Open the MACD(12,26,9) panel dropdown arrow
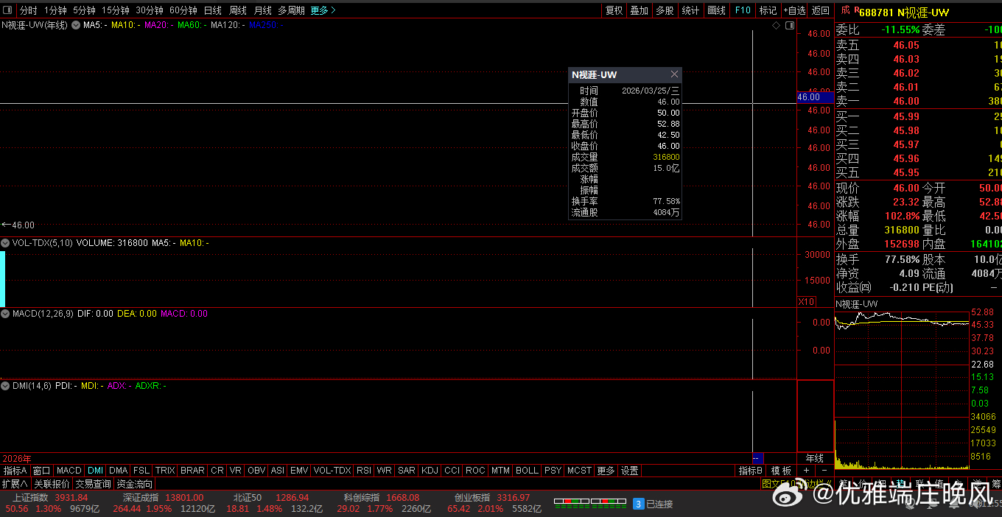This screenshot has height=517, width=1002. pos(5,314)
